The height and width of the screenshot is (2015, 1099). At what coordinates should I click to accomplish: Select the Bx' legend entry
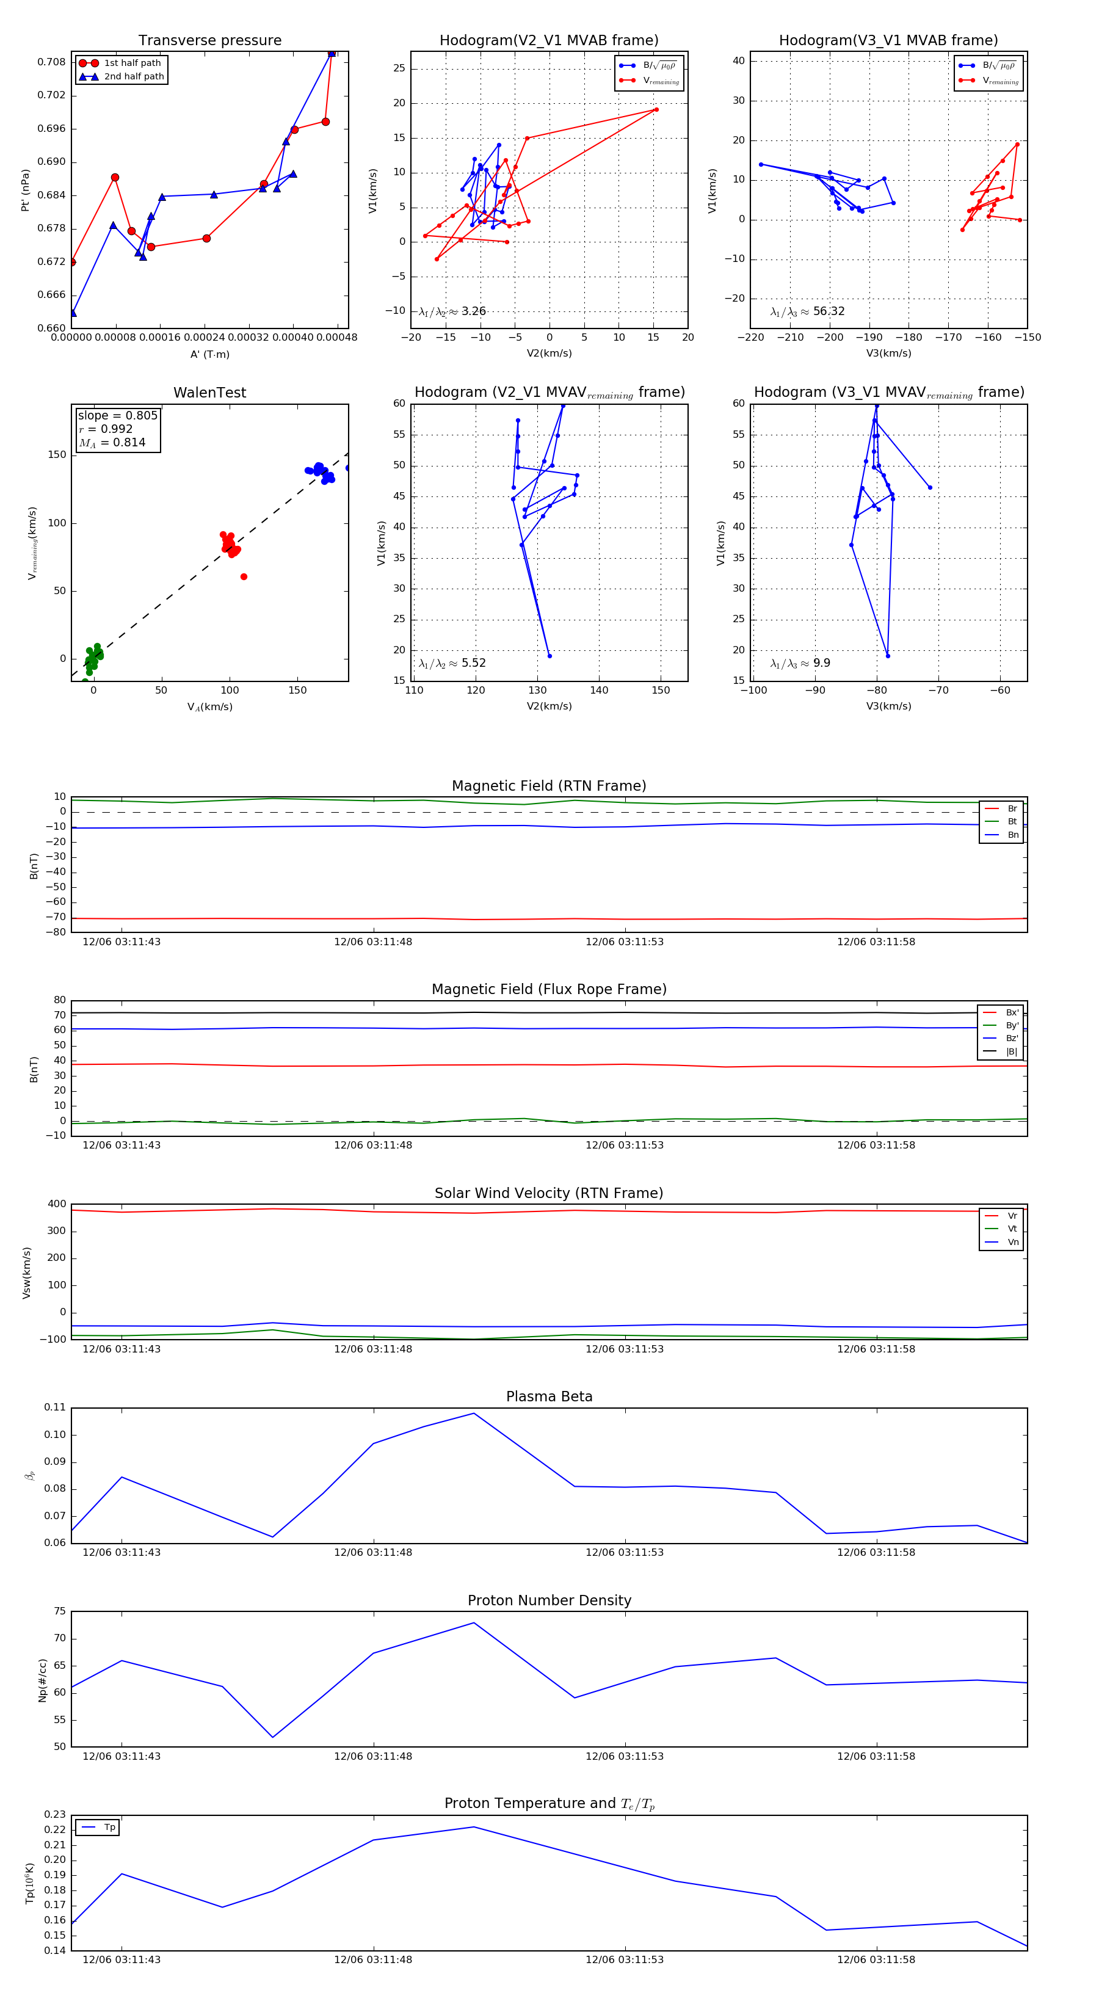tap(1001, 1012)
